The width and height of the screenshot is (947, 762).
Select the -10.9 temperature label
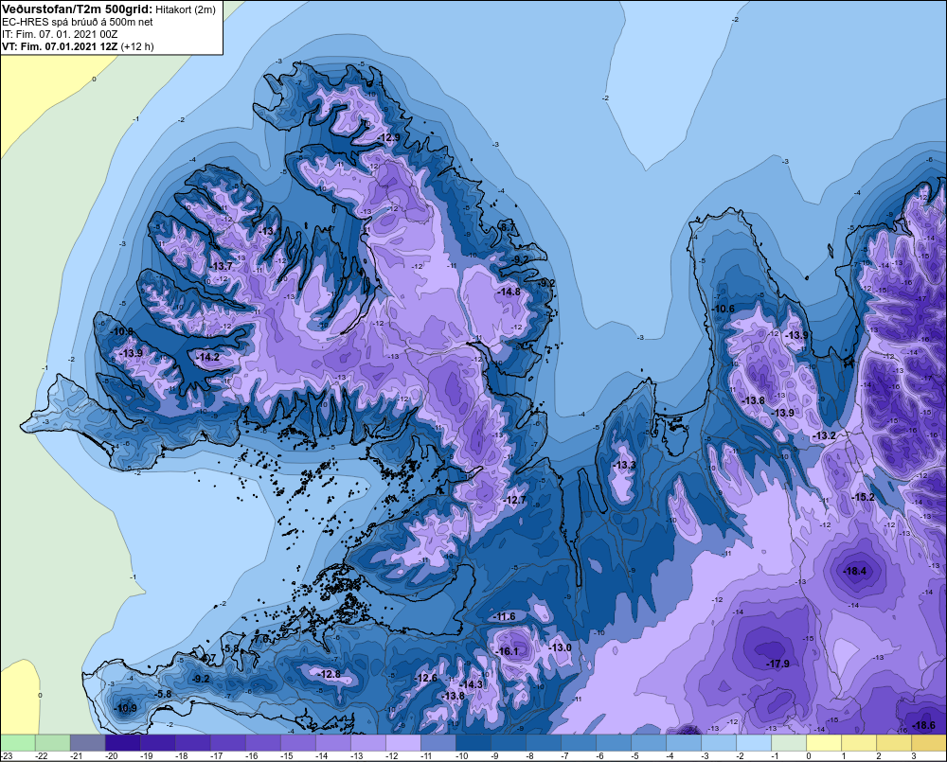(126, 708)
